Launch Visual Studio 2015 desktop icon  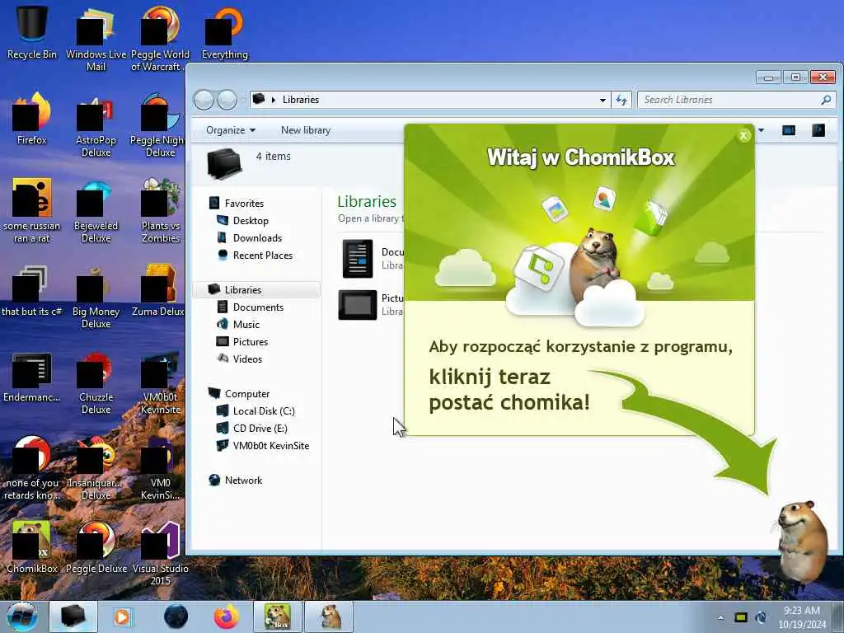[160, 553]
